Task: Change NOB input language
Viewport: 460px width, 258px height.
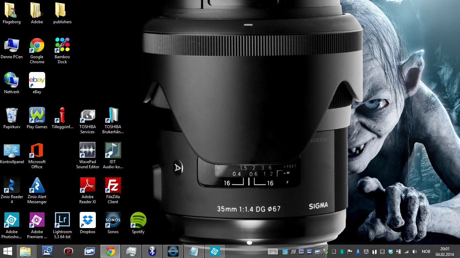Action: pos(426,252)
